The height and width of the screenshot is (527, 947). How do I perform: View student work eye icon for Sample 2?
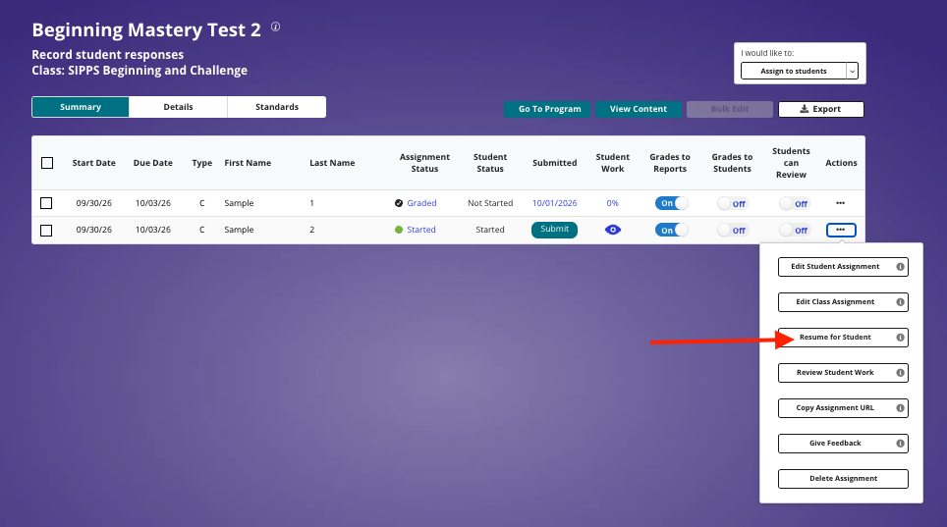(612, 230)
